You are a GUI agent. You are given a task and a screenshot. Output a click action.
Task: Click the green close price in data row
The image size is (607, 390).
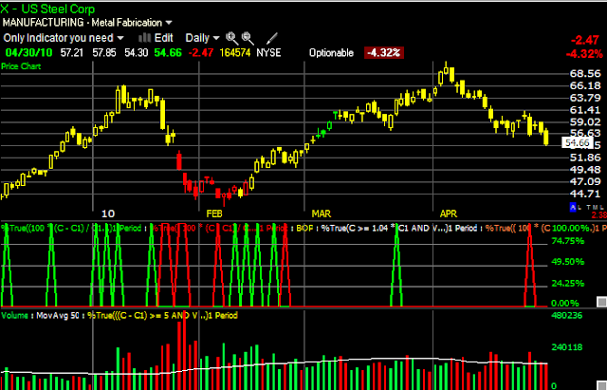pyautogui.click(x=168, y=53)
